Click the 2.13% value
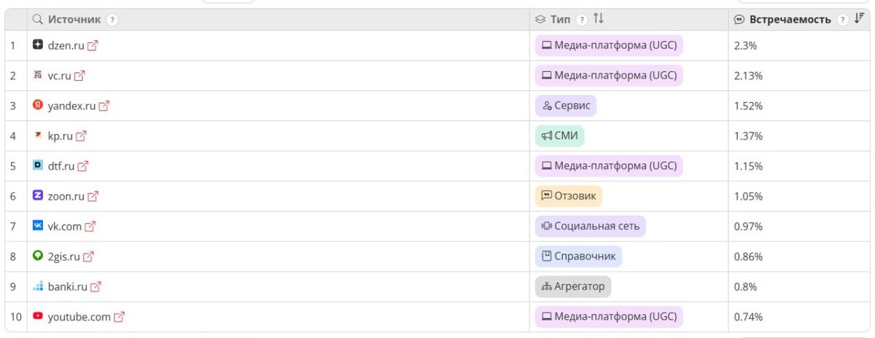Image resolution: width=875 pixels, height=338 pixels. pyautogui.click(x=748, y=75)
